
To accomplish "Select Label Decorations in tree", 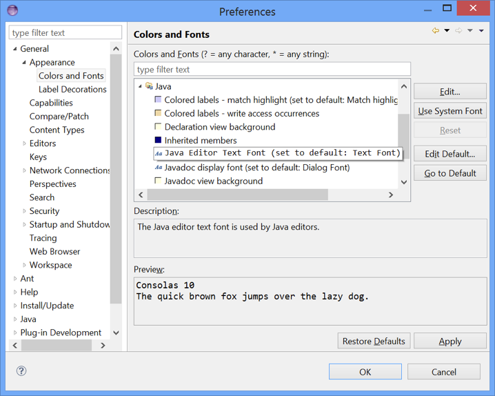I will [x=72, y=89].
